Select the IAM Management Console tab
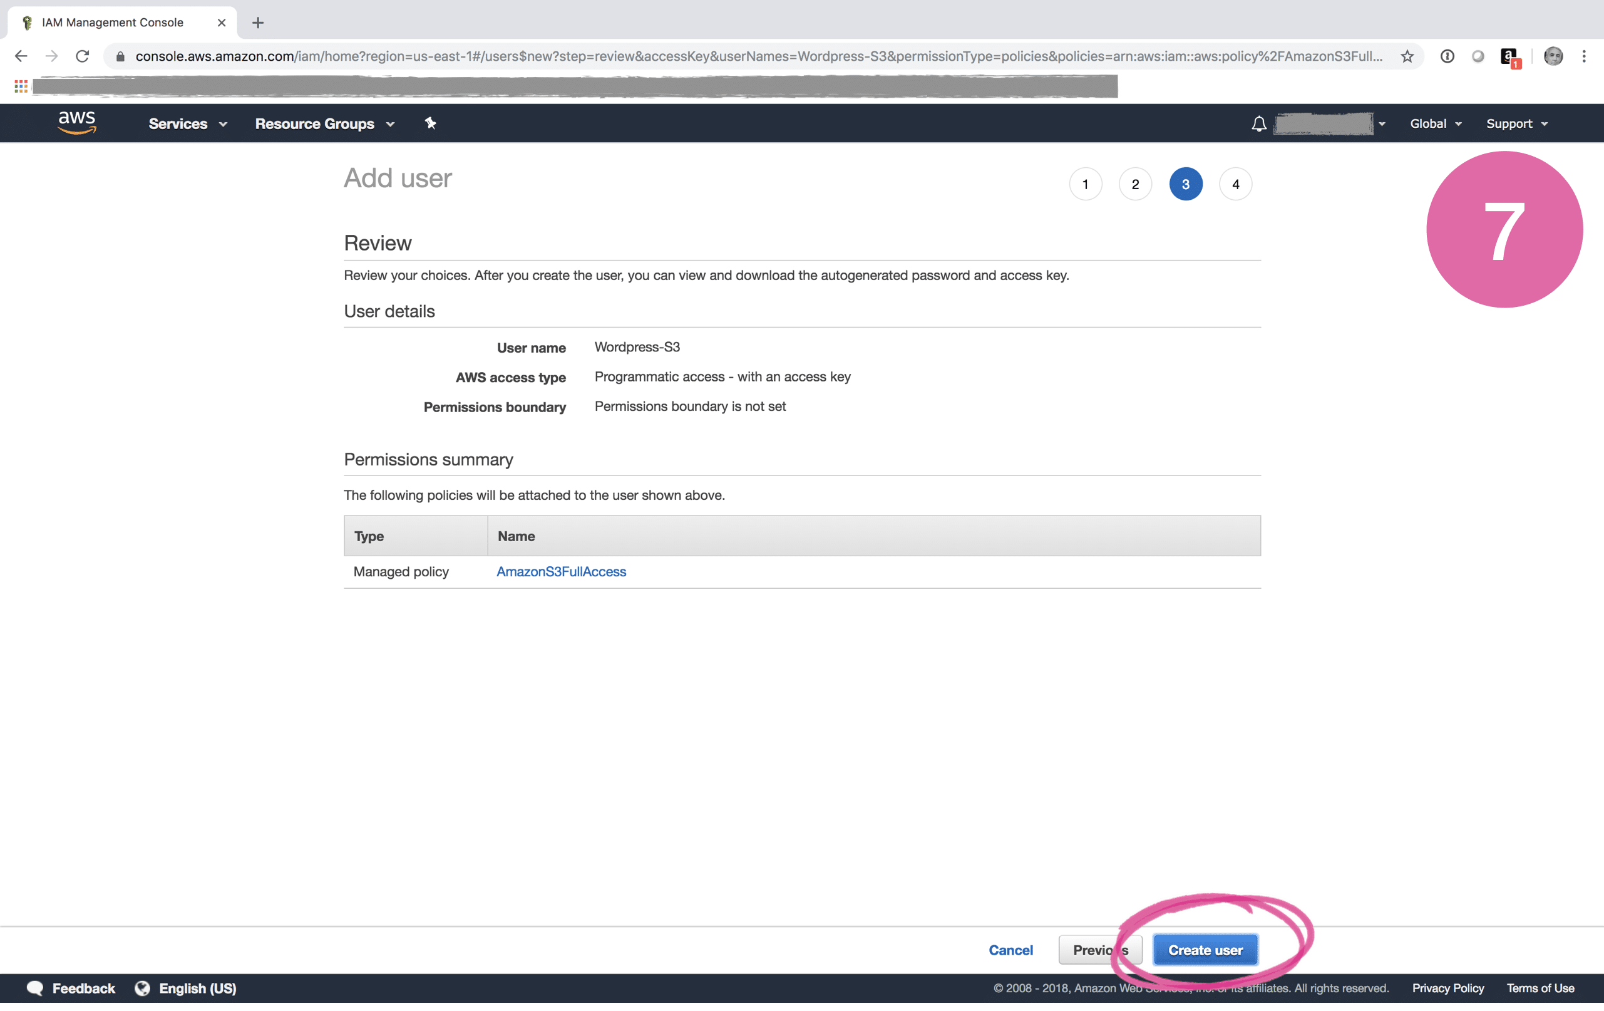 pos(123,23)
